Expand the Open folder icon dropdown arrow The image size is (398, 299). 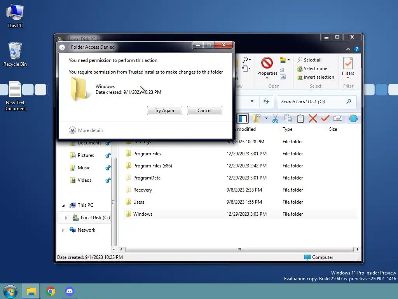[289, 60]
